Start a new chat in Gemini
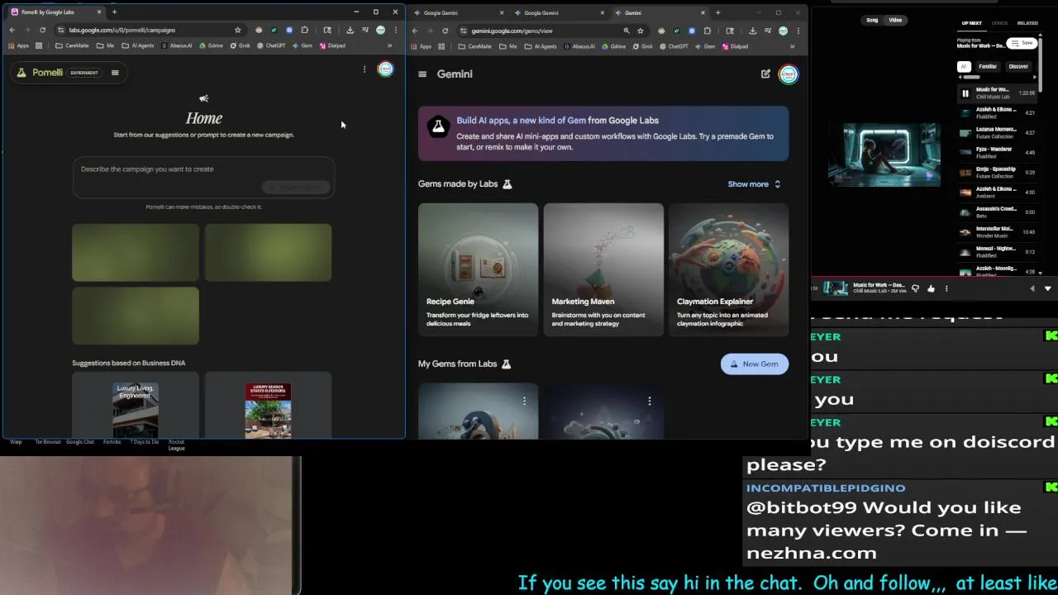1058x595 pixels. tap(765, 74)
